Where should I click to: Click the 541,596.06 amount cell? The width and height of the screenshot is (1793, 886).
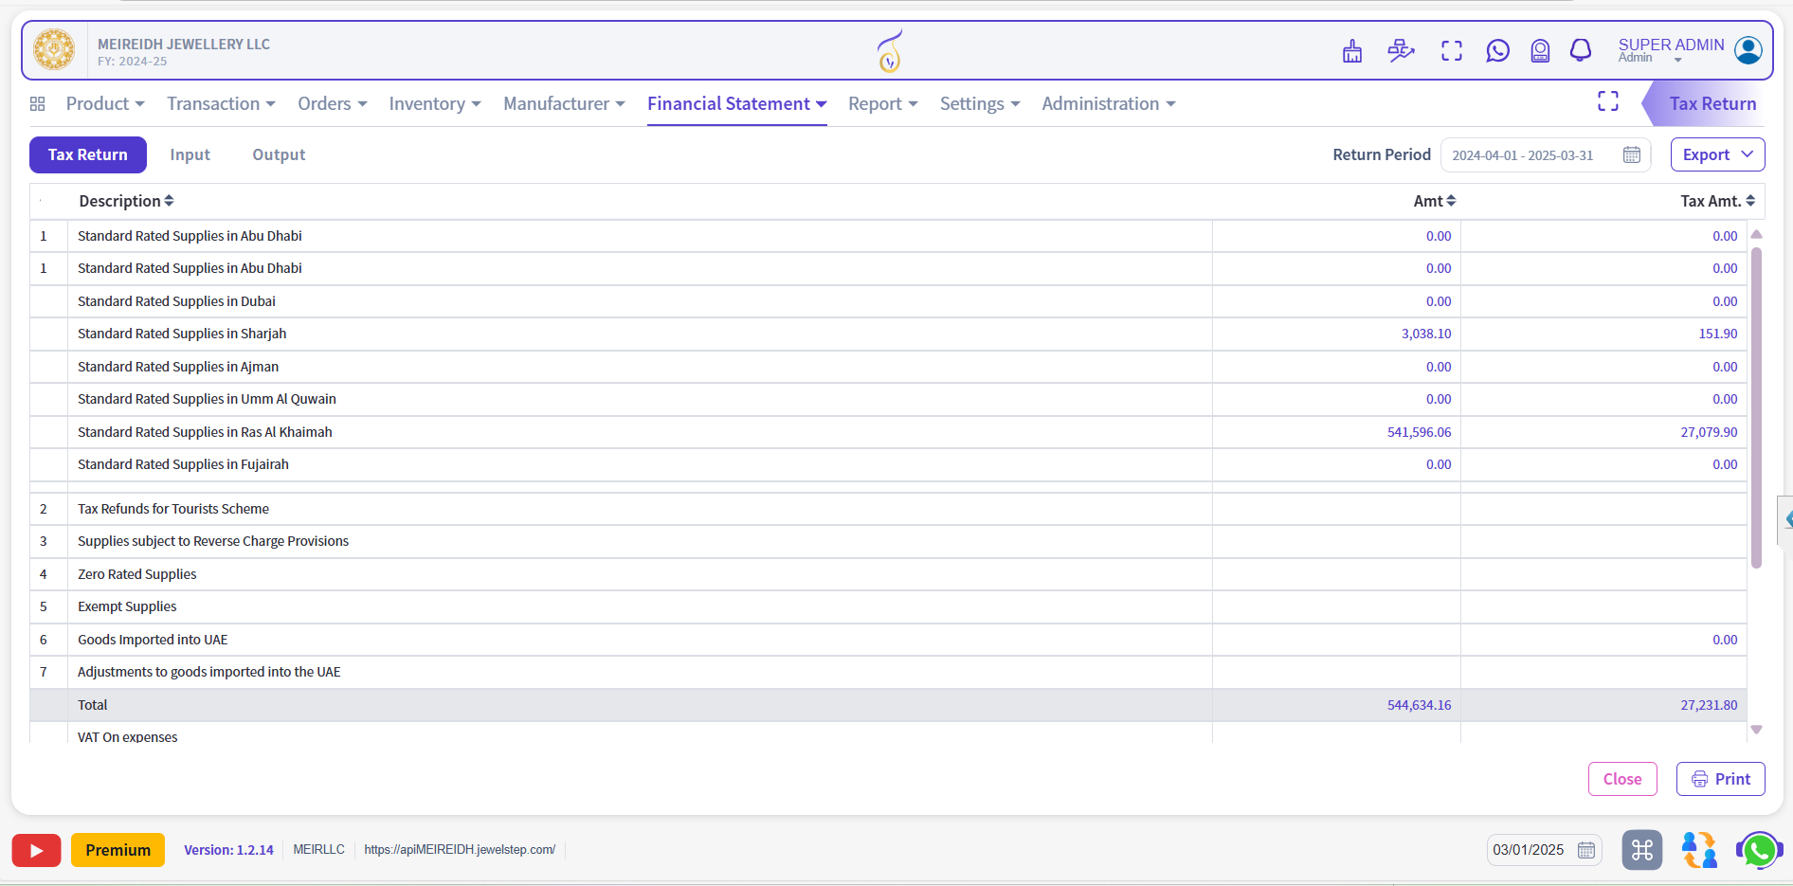[1337, 432]
